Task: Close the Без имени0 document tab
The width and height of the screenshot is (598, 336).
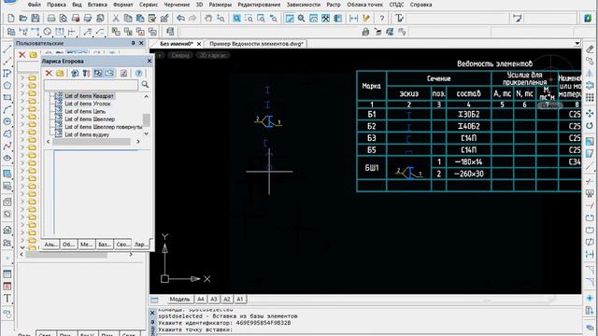Action: [x=199, y=44]
